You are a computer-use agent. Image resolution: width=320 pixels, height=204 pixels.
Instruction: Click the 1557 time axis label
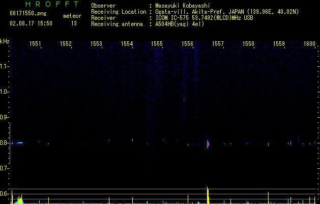coord(218,43)
